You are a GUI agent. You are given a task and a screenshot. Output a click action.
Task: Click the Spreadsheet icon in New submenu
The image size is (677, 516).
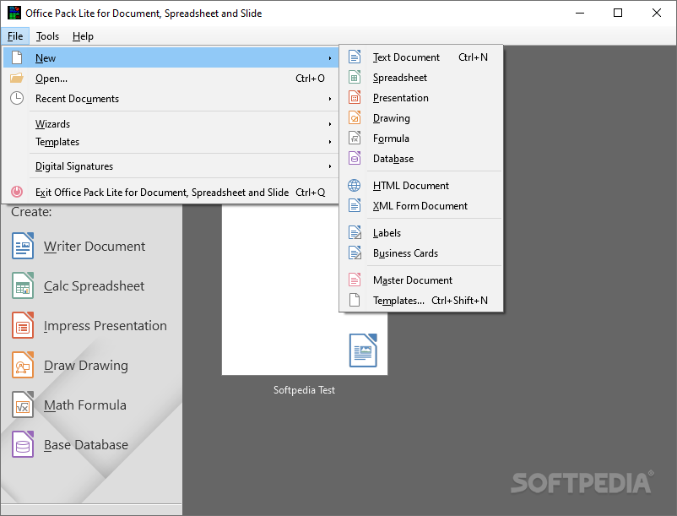click(x=355, y=78)
